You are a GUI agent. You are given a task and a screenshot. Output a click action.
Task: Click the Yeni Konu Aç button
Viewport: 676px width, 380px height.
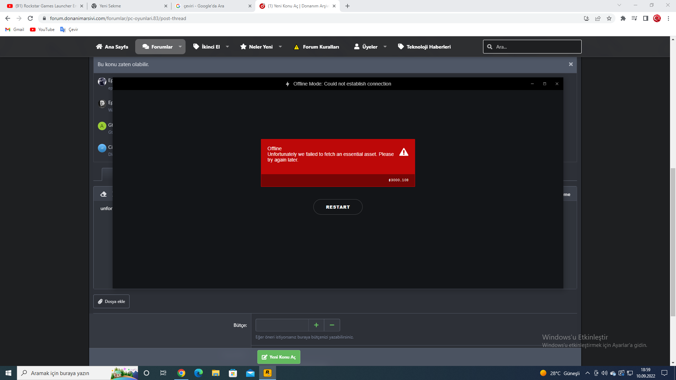coord(278,357)
